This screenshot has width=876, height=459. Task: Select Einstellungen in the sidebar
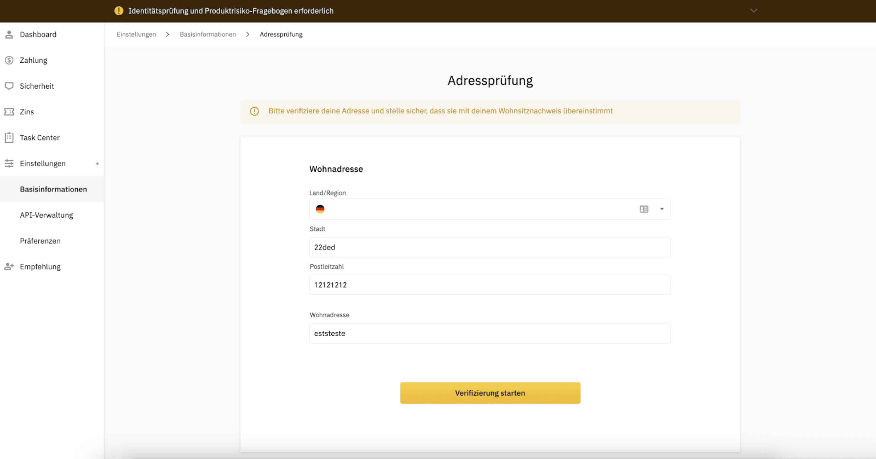52,163
